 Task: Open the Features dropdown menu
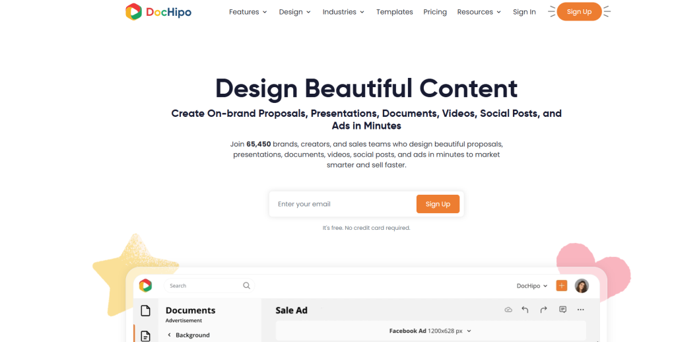click(248, 12)
